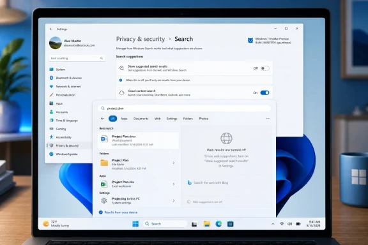The image size is (368, 245).
Task: Click the magnifier icon in Find a setting
Action: [x=102, y=58]
